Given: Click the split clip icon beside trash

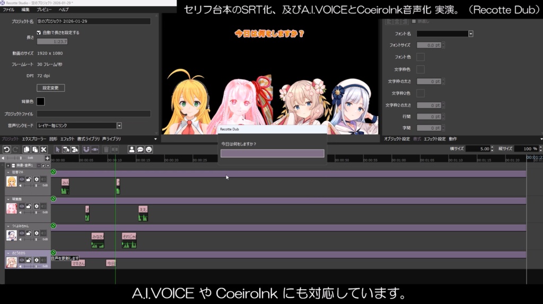Looking at the screenshot, I should click(115, 149).
